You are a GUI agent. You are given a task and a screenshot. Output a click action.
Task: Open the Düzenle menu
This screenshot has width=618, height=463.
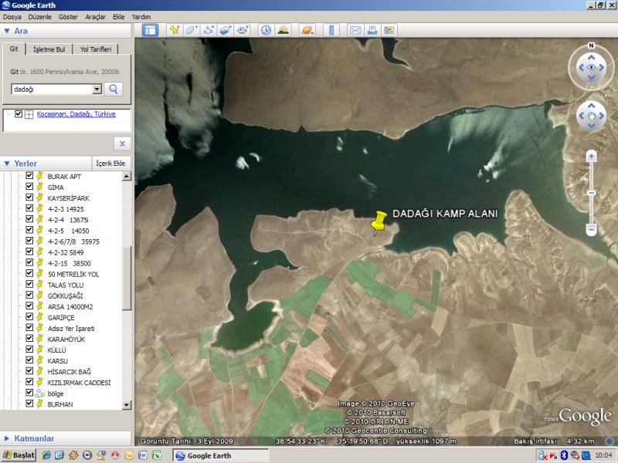pos(40,17)
